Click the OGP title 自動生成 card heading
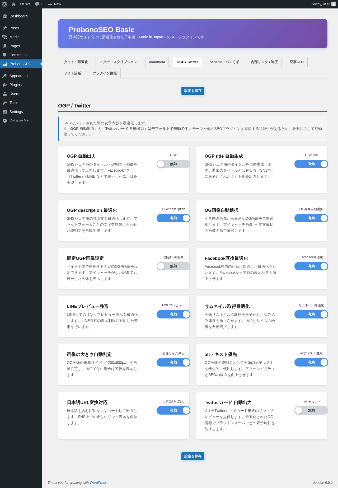This screenshot has width=338, height=488. [224, 156]
